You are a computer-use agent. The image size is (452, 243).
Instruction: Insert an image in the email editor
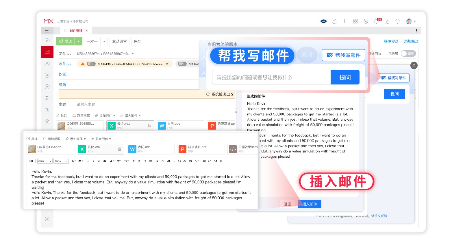168,161
